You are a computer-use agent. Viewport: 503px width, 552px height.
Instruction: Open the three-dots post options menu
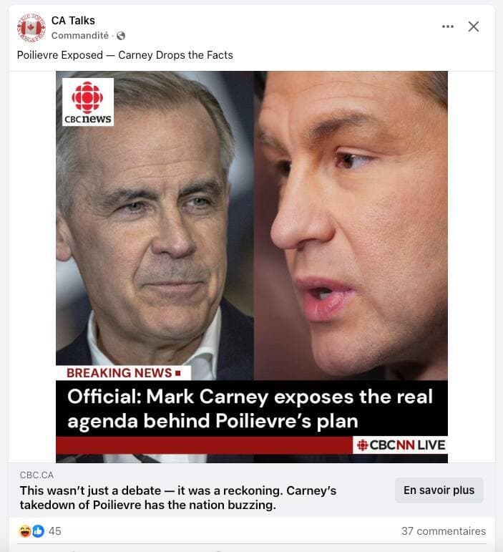click(x=447, y=26)
